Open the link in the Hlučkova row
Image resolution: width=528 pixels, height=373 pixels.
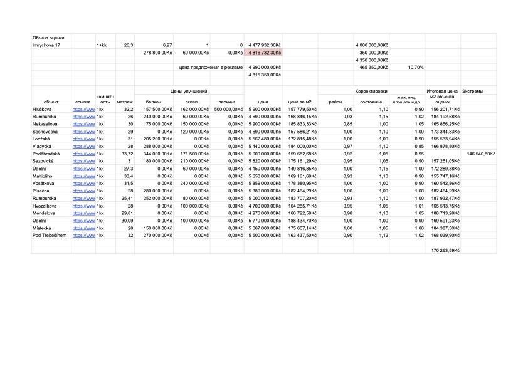(x=83, y=110)
